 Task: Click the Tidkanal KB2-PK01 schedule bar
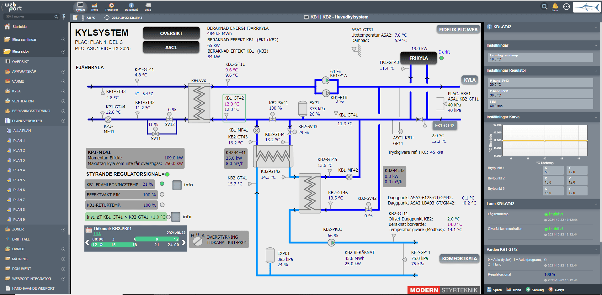136,242
